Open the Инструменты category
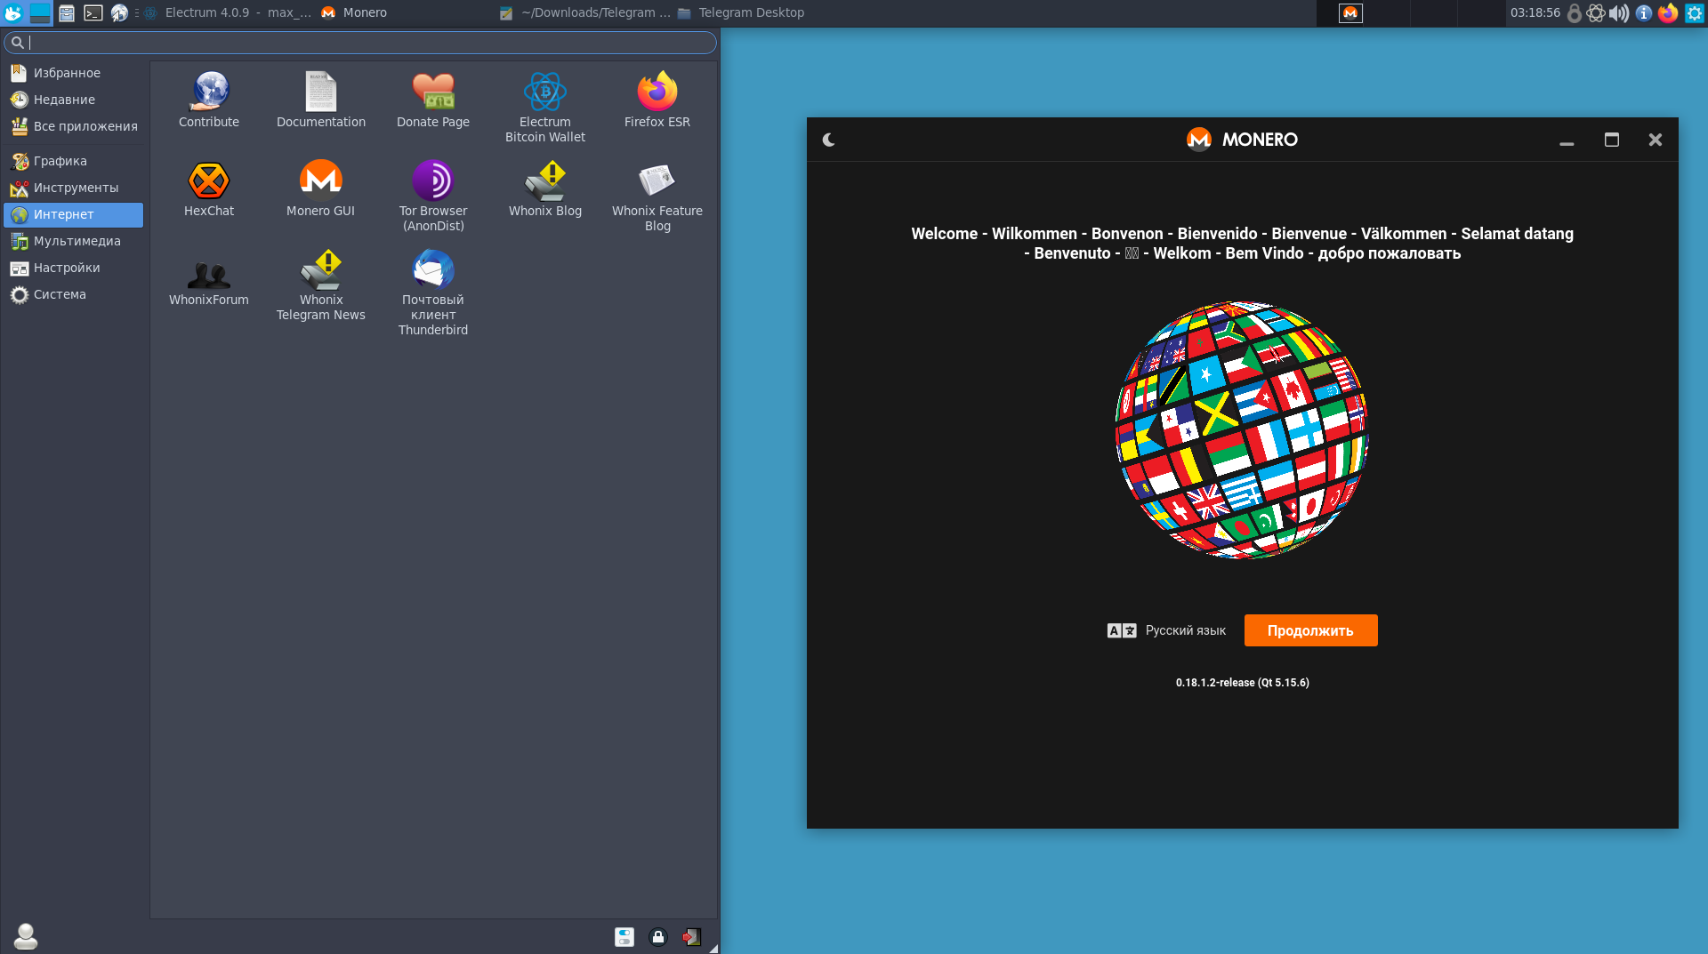Viewport: 1708px width, 954px height. tap(74, 188)
